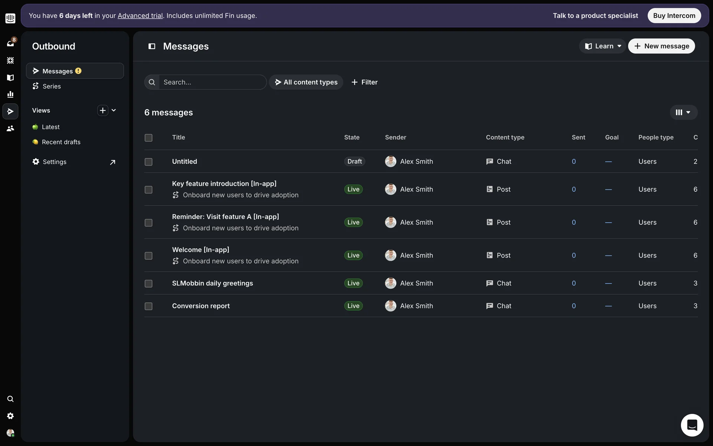Open the Fin AI agent icon
Viewport: 713px width, 446px height.
10,61
